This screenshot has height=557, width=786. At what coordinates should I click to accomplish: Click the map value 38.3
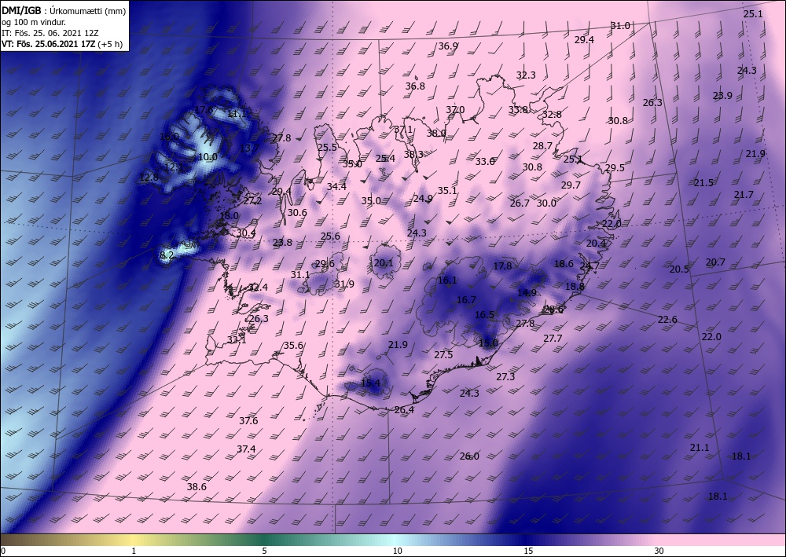coord(413,154)
